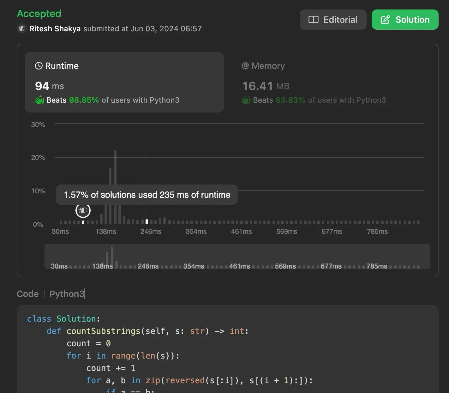449x393 pixels.
Task: Open the Editorial tab
Action: coord(333,19)
